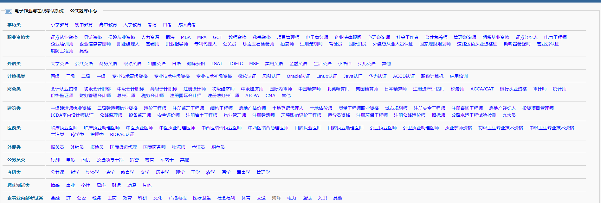601x203 pixels.
Task: Click the 证券从业资格 link
Action: (64, 37)
